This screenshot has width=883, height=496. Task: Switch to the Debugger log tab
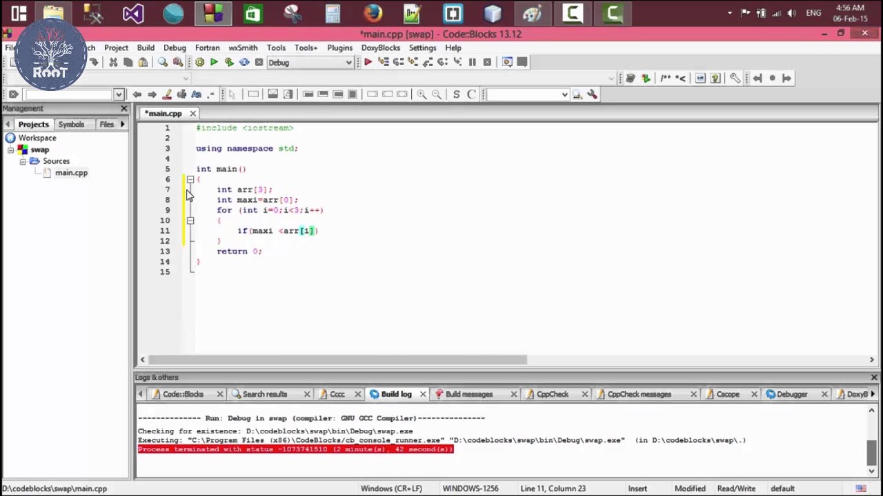pos(792,394)
